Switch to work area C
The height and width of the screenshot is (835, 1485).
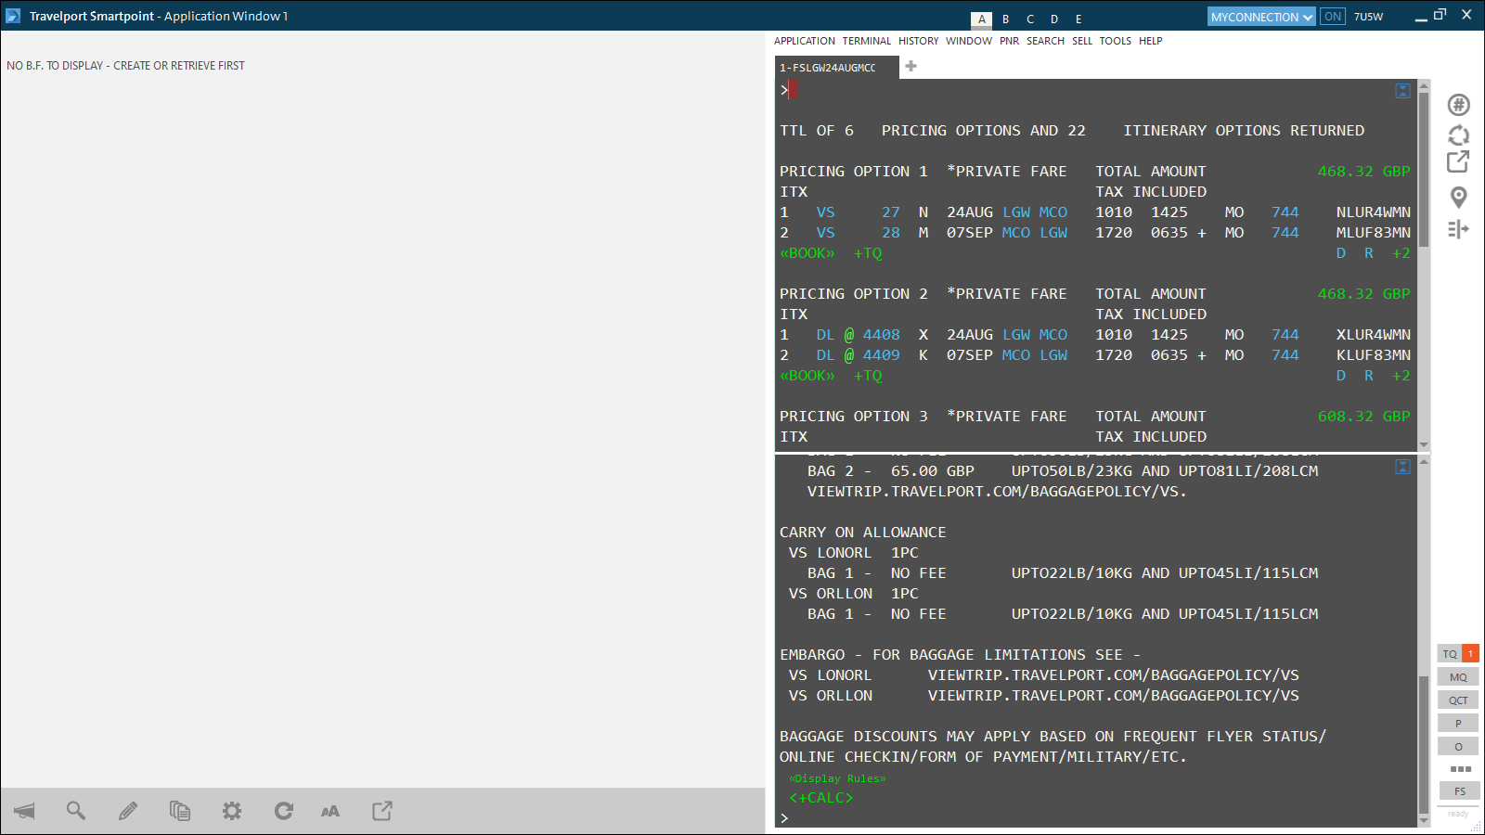pos(1030,19)
